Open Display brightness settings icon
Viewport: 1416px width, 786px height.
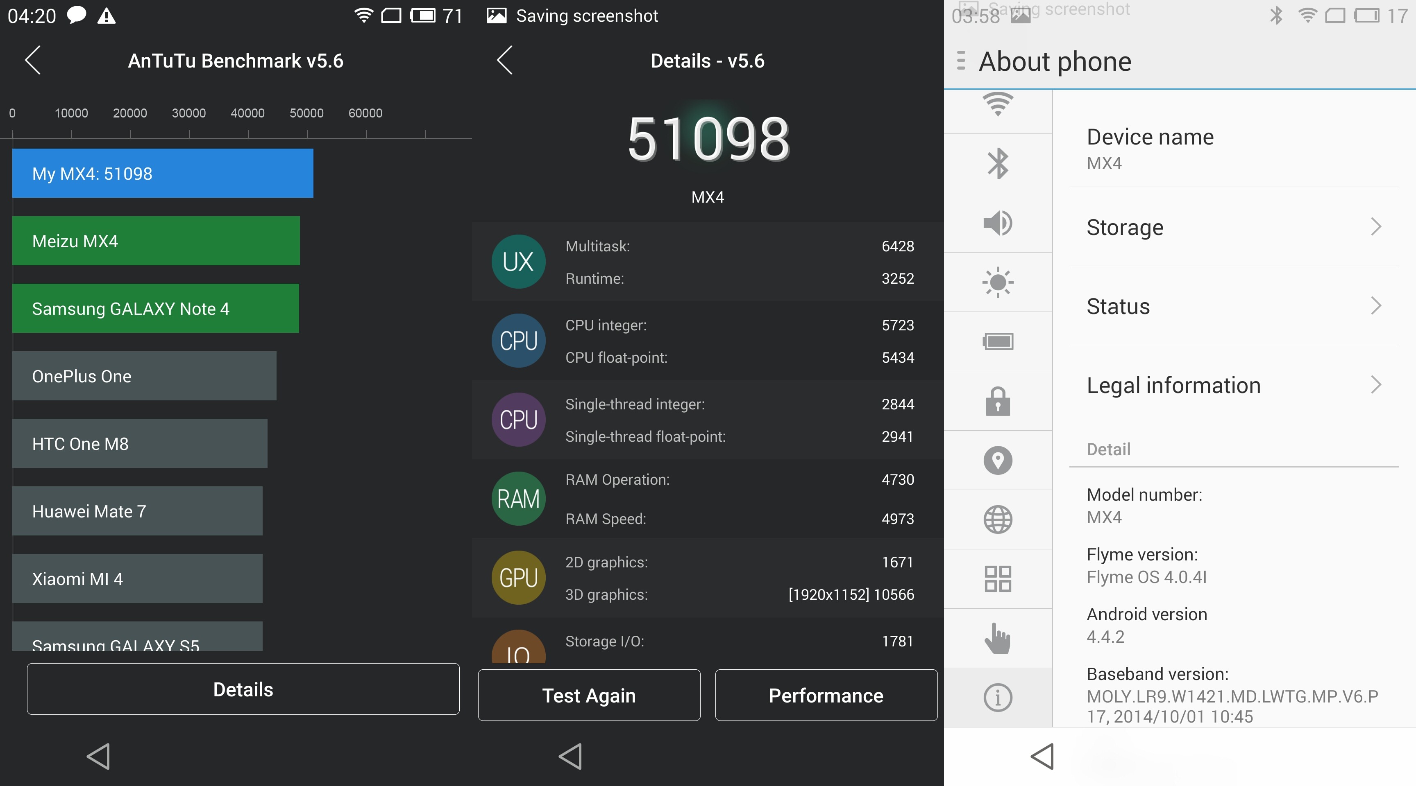(998, 282)
